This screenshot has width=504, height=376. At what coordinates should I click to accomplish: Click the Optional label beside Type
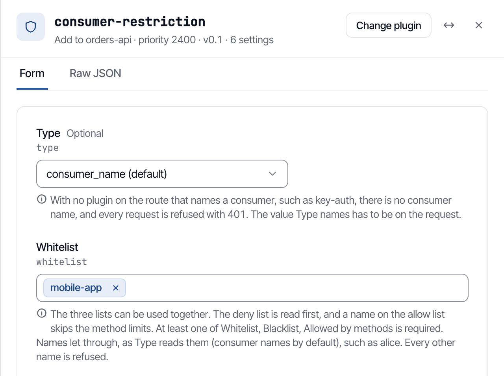[x=85, y=133]
